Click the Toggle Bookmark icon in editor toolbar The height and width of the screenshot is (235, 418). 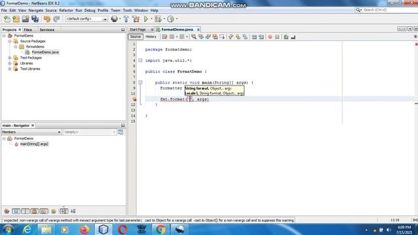click(245, 37)
